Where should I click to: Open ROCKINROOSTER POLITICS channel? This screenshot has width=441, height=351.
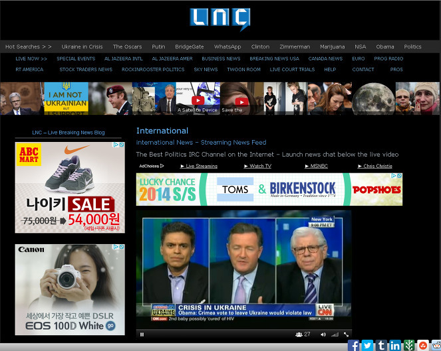(153, 69)
